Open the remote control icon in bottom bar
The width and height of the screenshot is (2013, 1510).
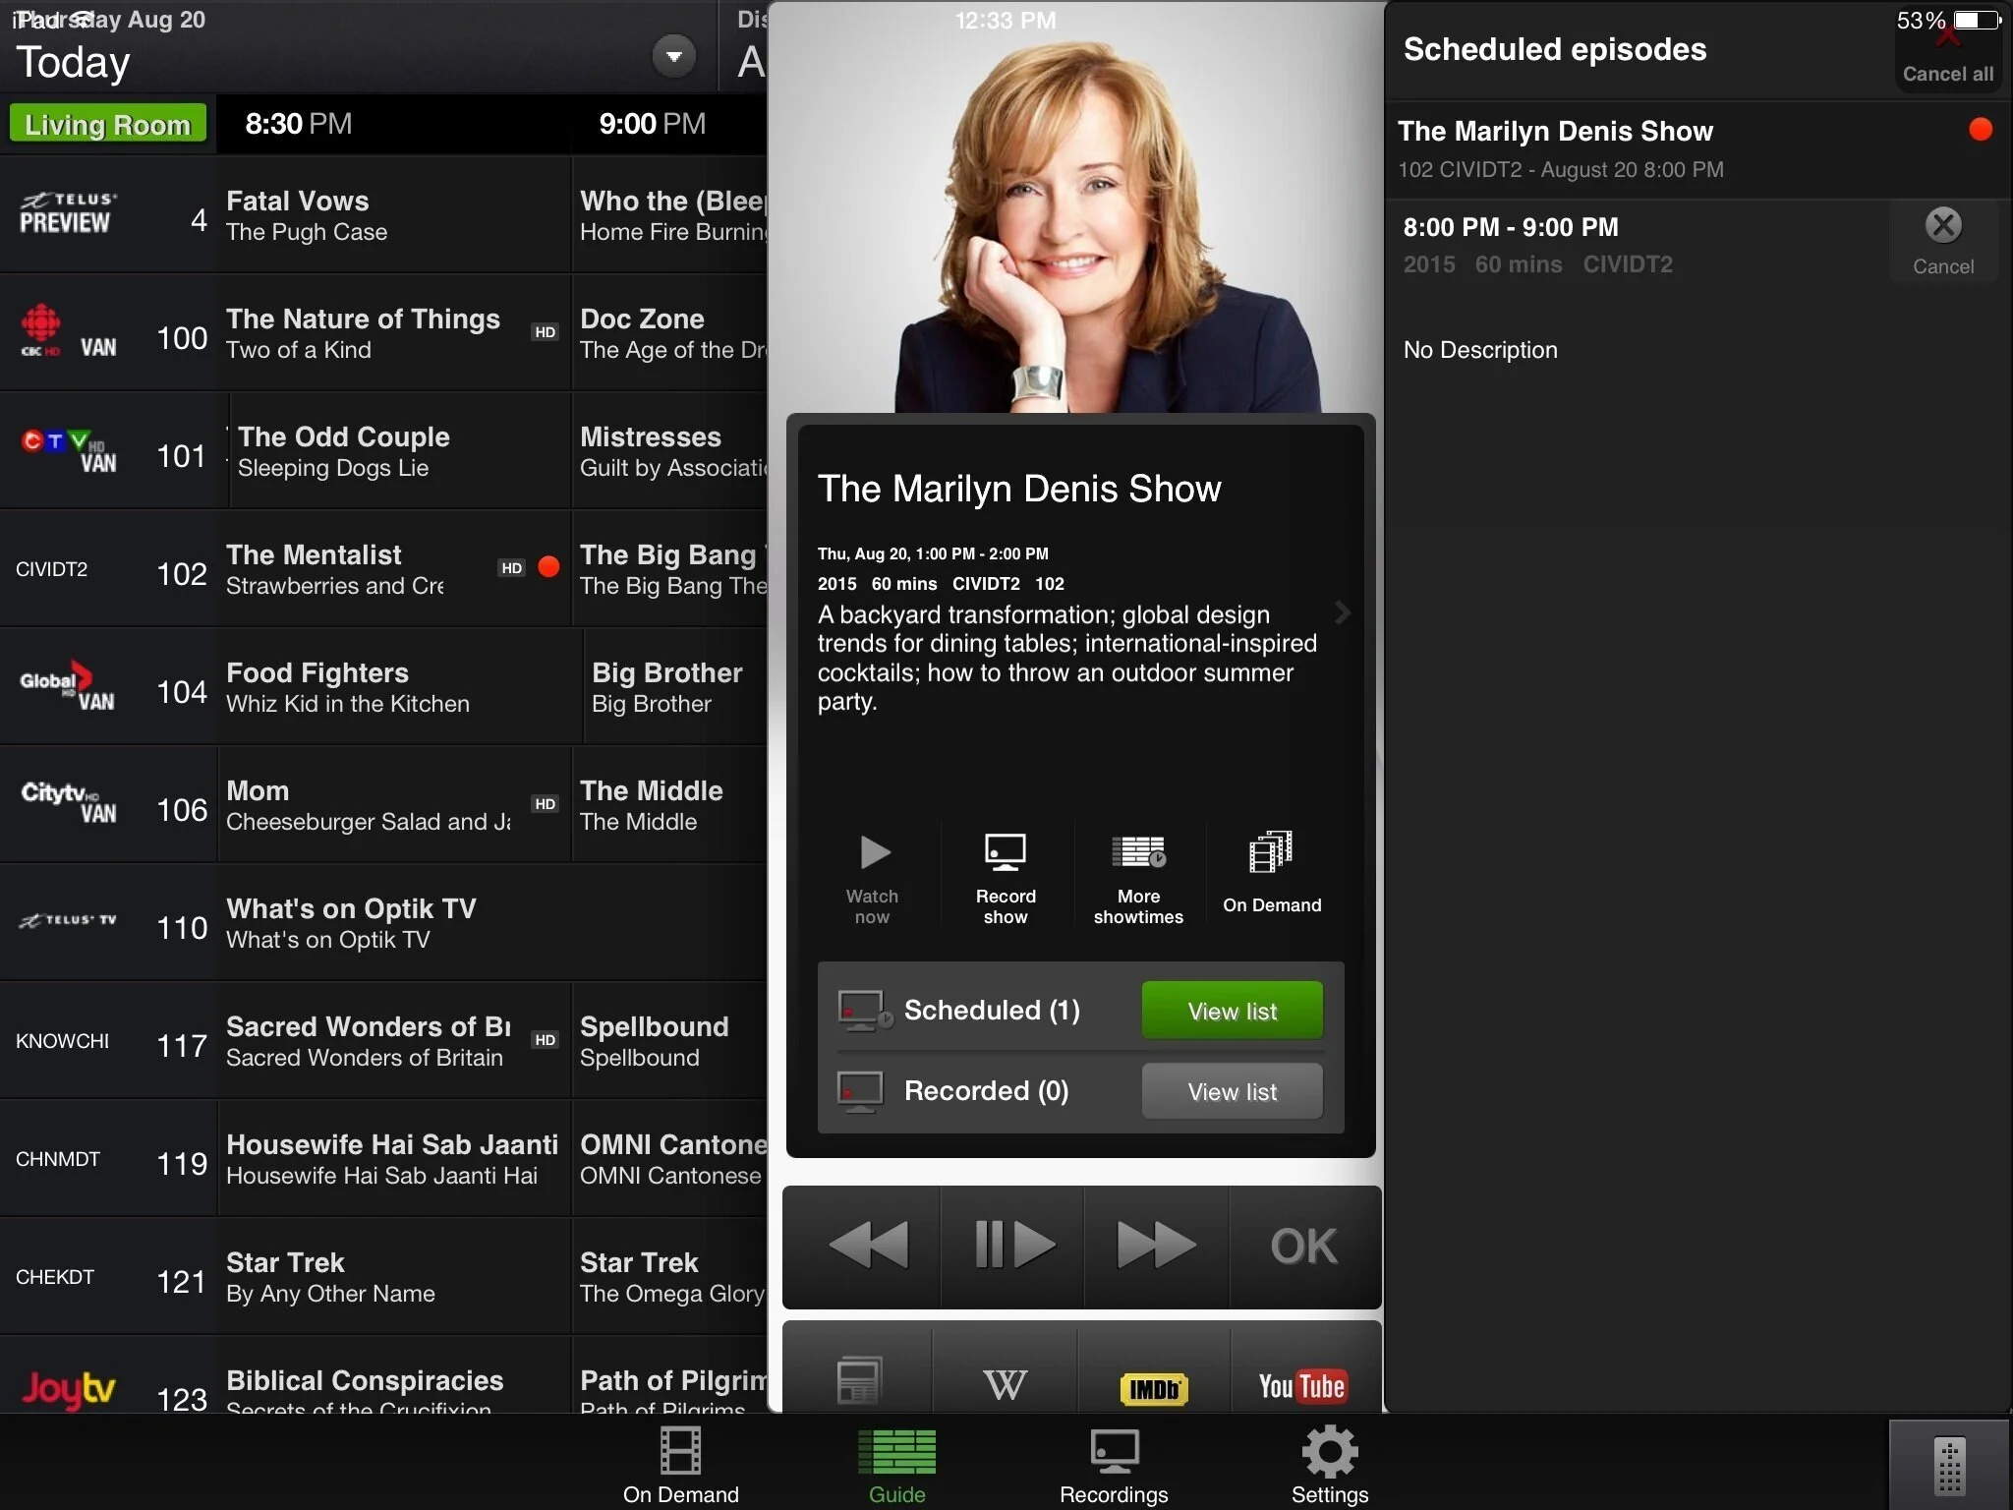tap(1949, 1466)
